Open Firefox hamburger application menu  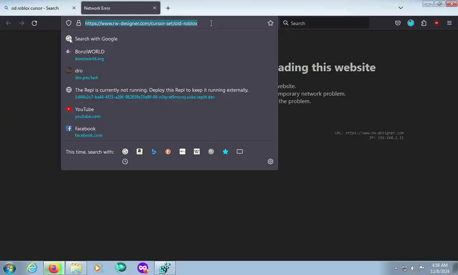(449, 23)
